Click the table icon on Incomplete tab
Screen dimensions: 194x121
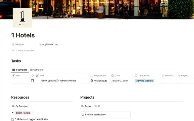[x=13, y=70]
